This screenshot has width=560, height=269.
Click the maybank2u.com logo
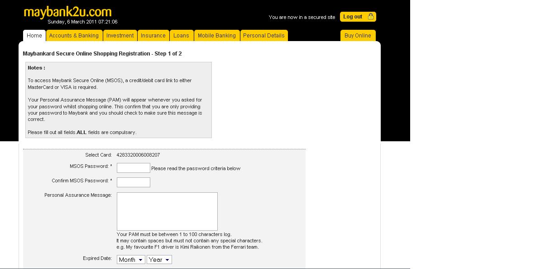[68, 12]
